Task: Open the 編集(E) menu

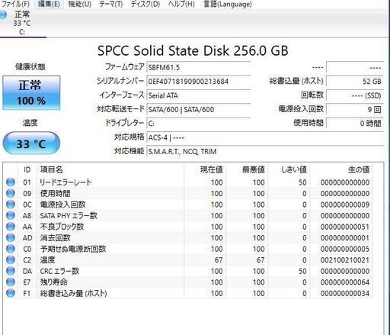Action: tap(49, 4)
